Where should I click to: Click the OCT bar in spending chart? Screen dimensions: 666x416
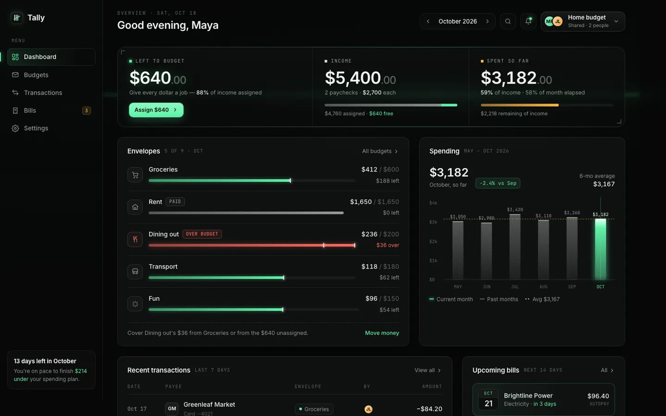coord(600,249)
